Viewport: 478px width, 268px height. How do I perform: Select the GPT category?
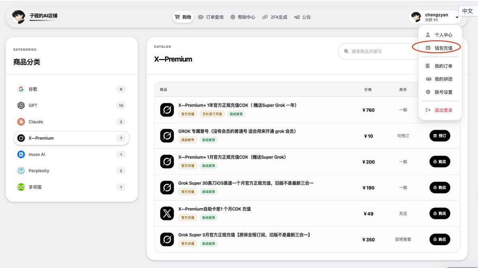(x=72, y=106)
